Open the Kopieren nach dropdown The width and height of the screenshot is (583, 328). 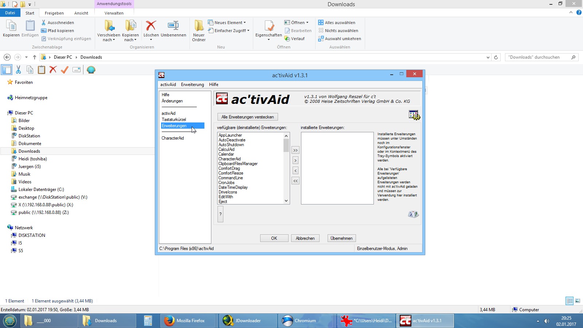[x=130, y=31]
